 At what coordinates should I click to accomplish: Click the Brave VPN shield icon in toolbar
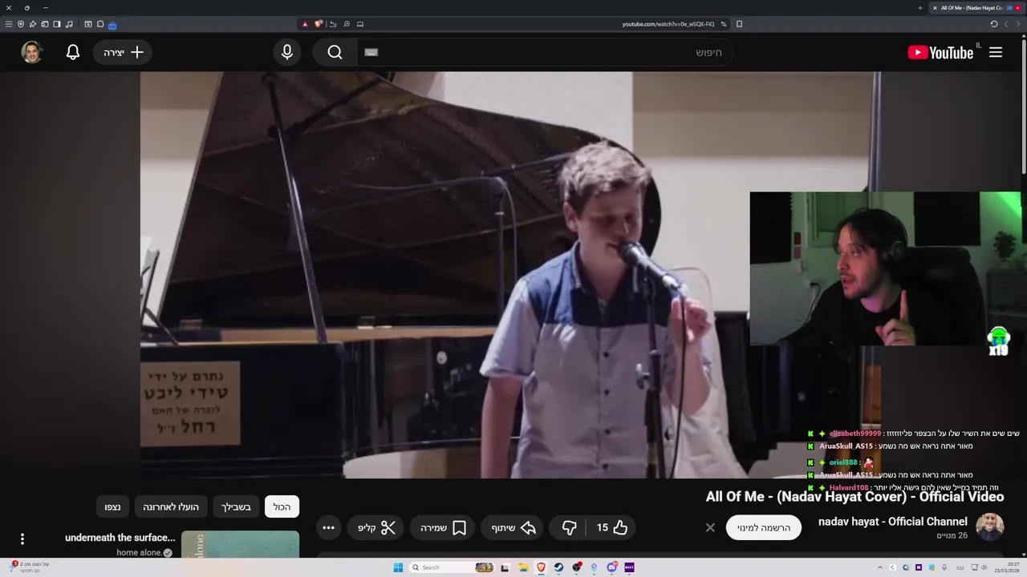[21, 24]
